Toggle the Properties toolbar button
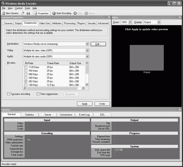Screen dimensions: 183x167 tap(42, 13)
